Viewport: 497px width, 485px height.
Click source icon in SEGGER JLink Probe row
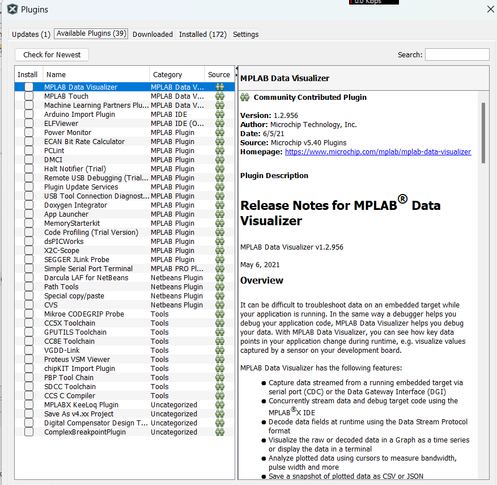[x=220, y=260]
